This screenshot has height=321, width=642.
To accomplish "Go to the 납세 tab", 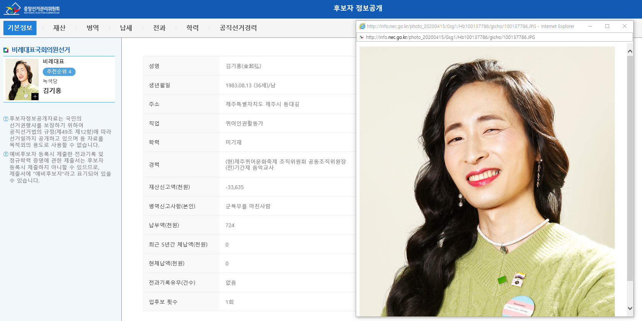I will coord(126,28).
